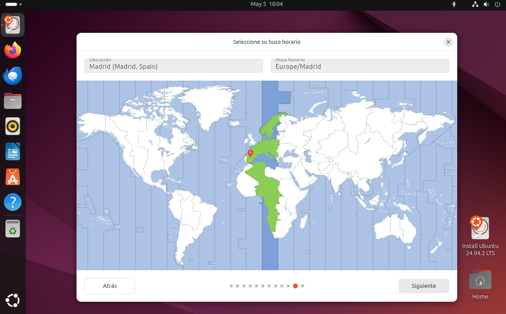Click the Siguiente button
This screenshot has height=314, width=506.
(424, 286)
